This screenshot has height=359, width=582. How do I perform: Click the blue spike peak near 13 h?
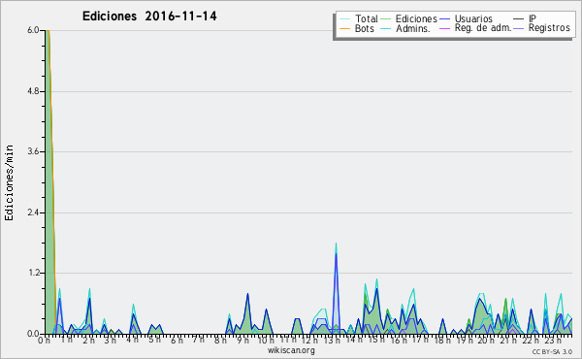(336, 253)
